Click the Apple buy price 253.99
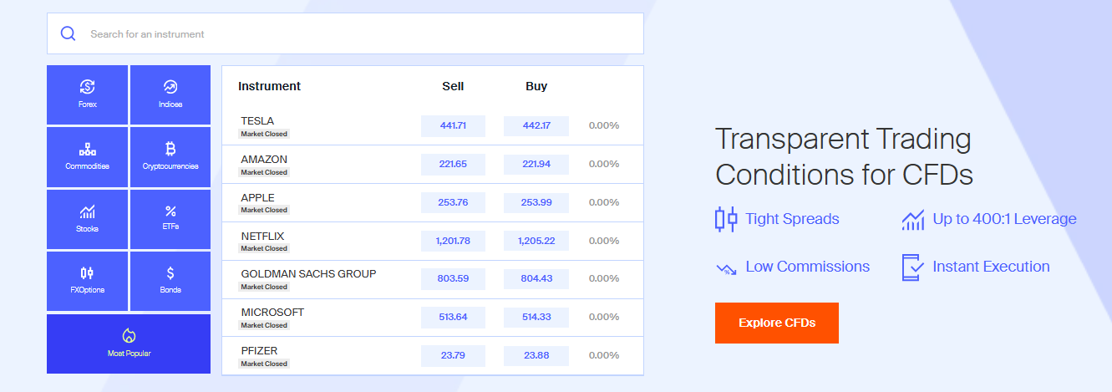The width and height of the screenshot is (1112, 392). [536, 202]
